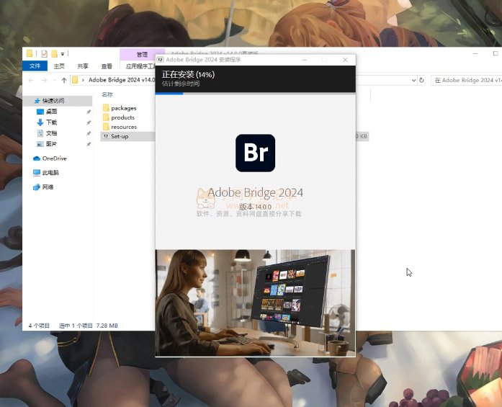The width and height of the screenshot is (502, 407).
Task: Go forward with Explorer forward arrow
Action: pyautogui.click(x=44, y=81)
